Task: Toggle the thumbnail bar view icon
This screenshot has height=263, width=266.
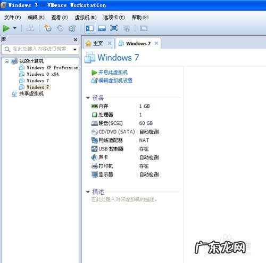Action: click(x=102, y=28)
